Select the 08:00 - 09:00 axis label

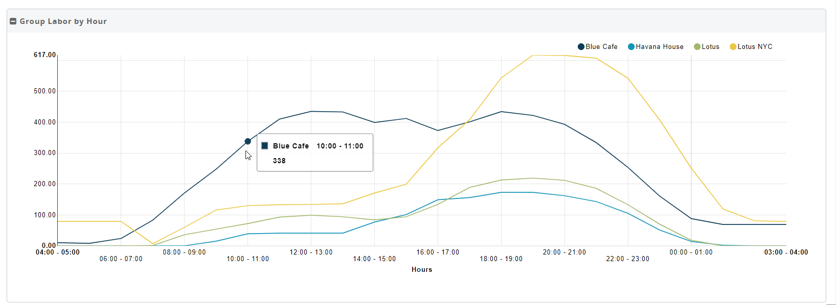(x=184, y=252)
